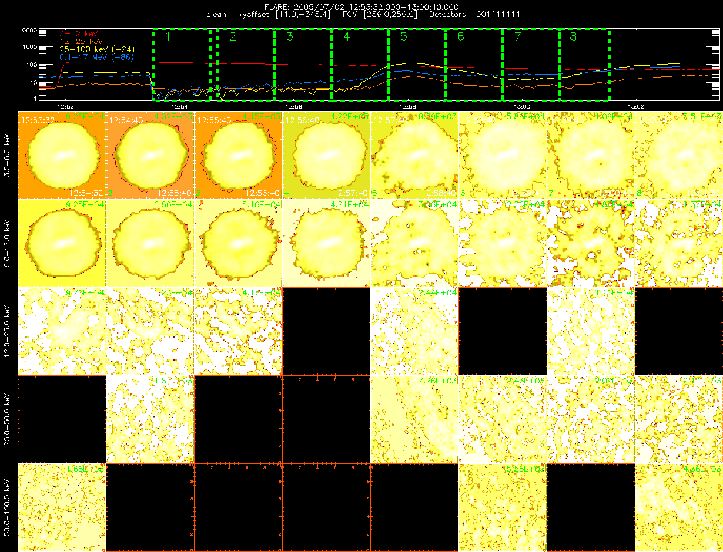The image size is (723, 552).
Task: Click the orange '12-25 keV' legend entry
Action: [x=82, y=42]
